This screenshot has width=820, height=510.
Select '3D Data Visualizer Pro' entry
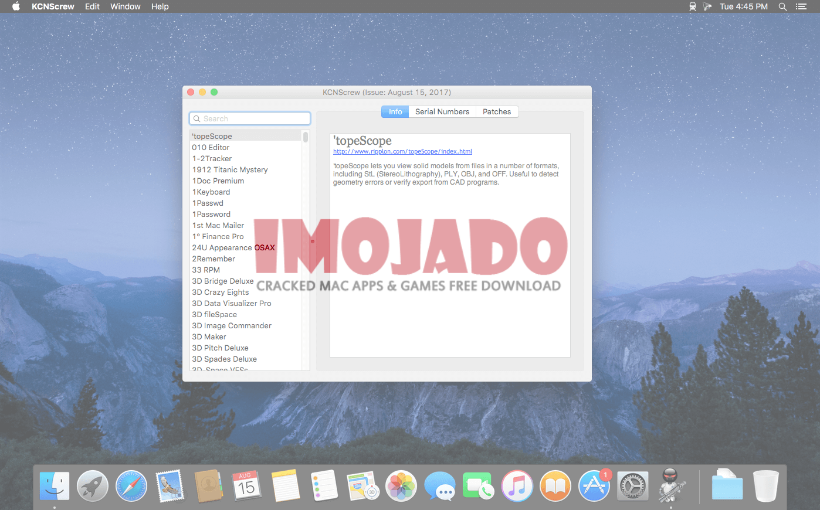tap(245, 303)
